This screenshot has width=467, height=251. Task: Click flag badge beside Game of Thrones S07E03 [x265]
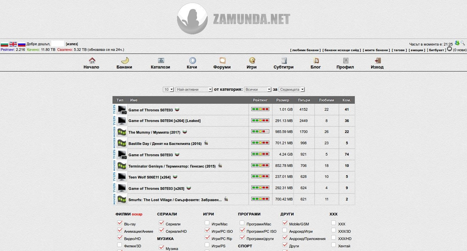click(x=189, y=188)
